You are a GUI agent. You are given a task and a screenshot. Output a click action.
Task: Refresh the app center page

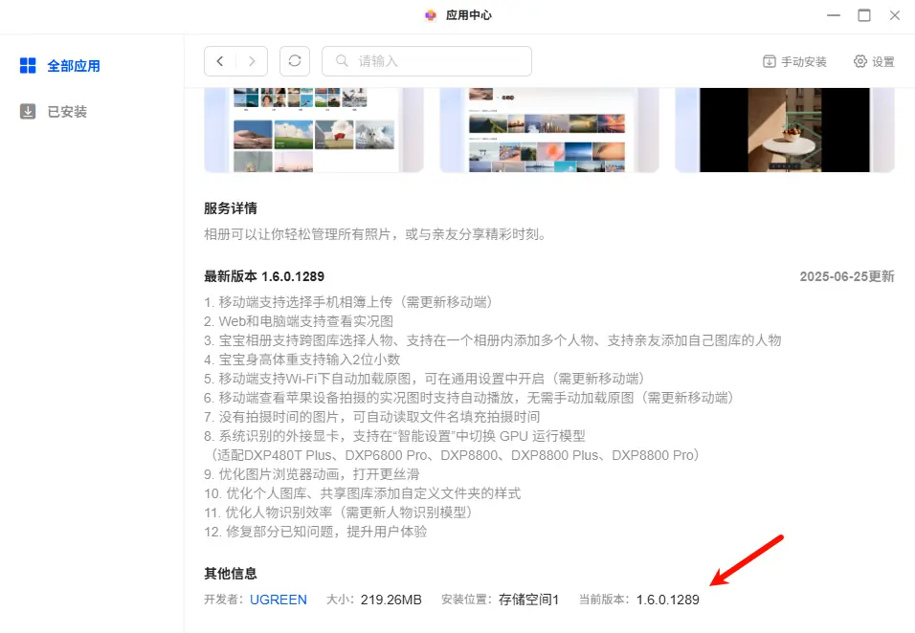pyautogui.click(x=295, y=61)
